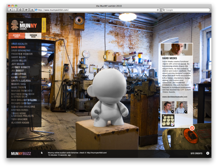Select Richard Shemtov in the list
The height and width of the screenshot is (167, 218).
[21, 103]
